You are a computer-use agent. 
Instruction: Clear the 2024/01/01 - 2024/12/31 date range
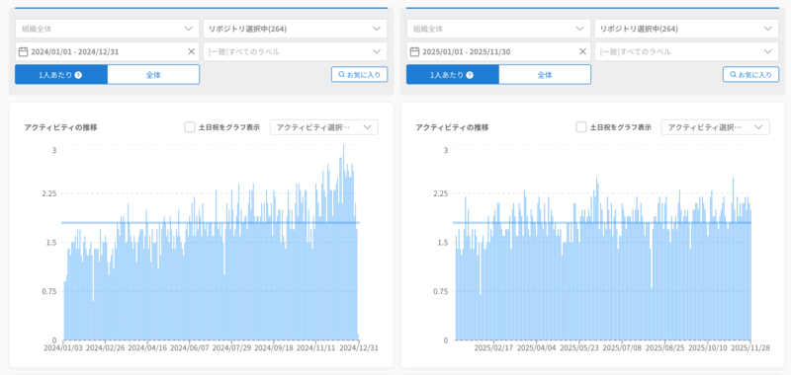pos(191,51)
